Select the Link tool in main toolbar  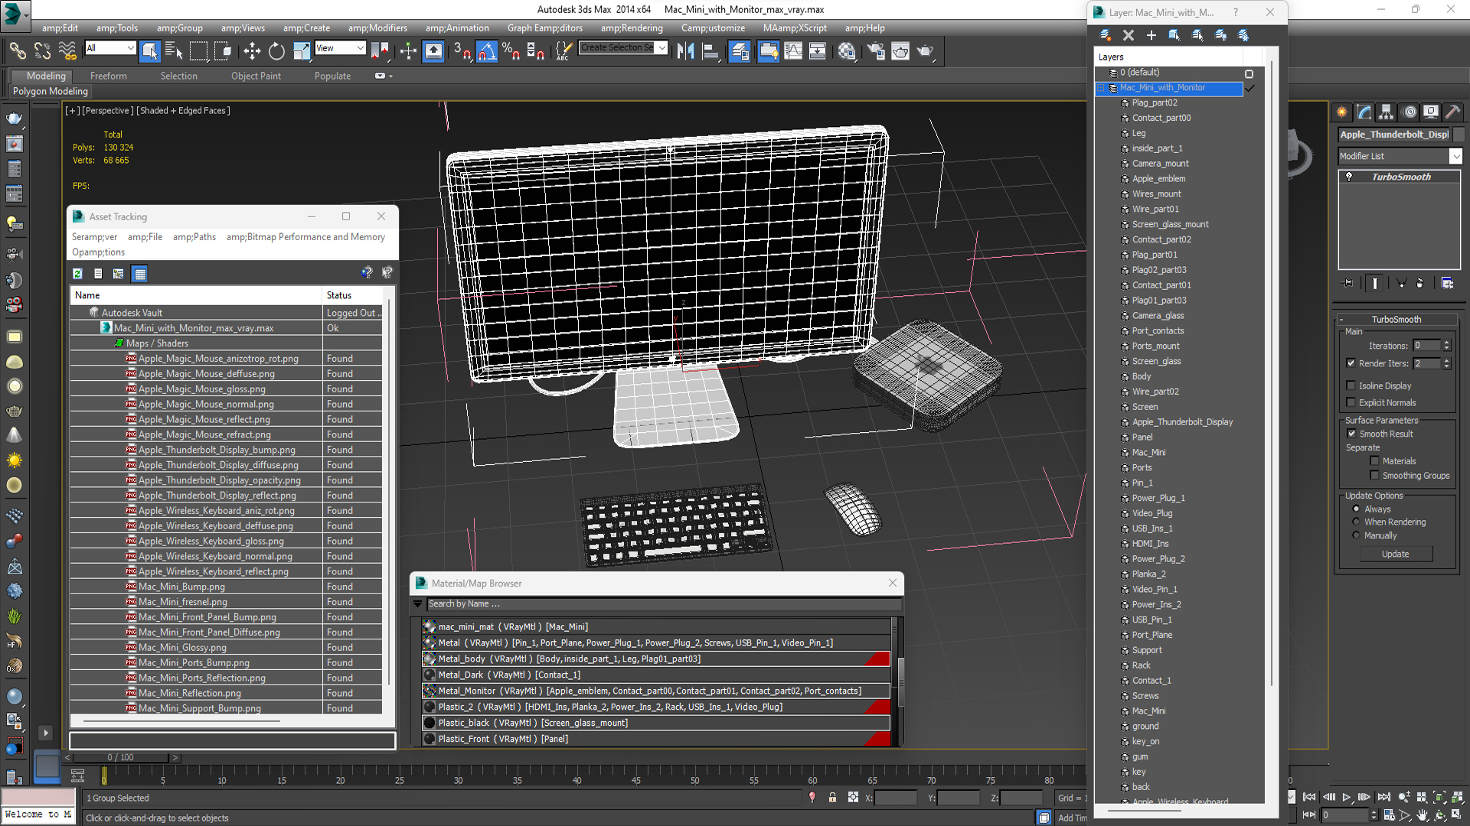click(x=17, y=51)
